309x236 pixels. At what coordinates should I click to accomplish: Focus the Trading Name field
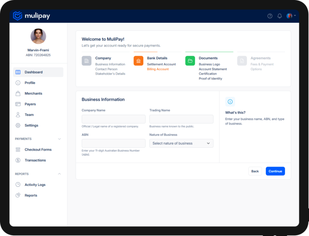tap(181, 119)
